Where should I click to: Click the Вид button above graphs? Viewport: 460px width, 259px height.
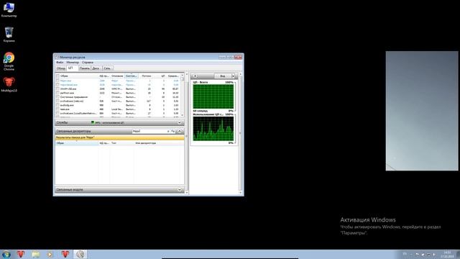click(223, 76)
